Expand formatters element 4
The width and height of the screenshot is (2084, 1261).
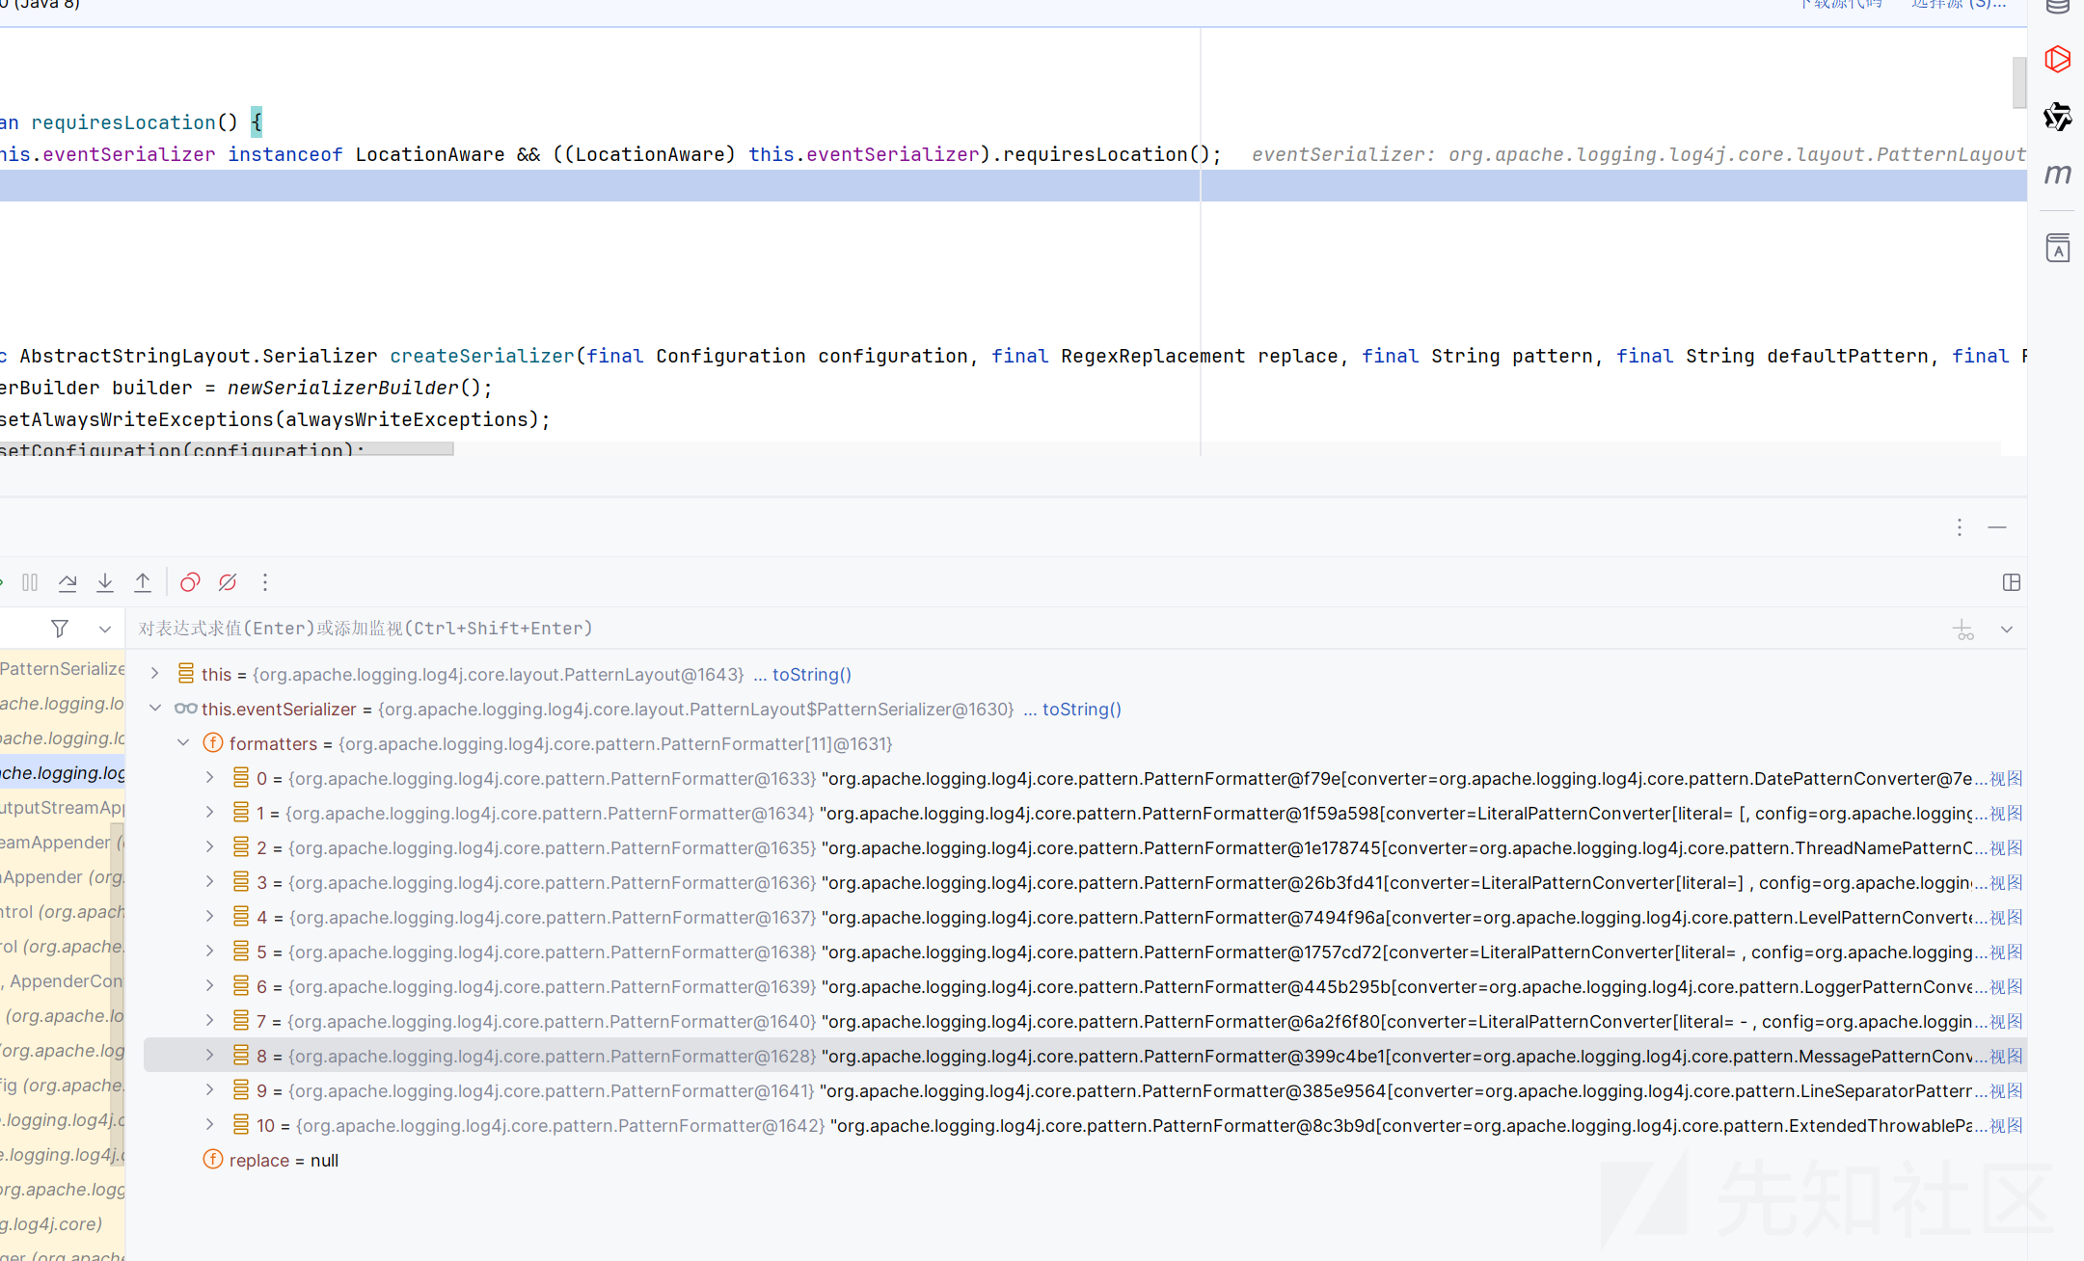pyautogui.click(x=209, y=917)
